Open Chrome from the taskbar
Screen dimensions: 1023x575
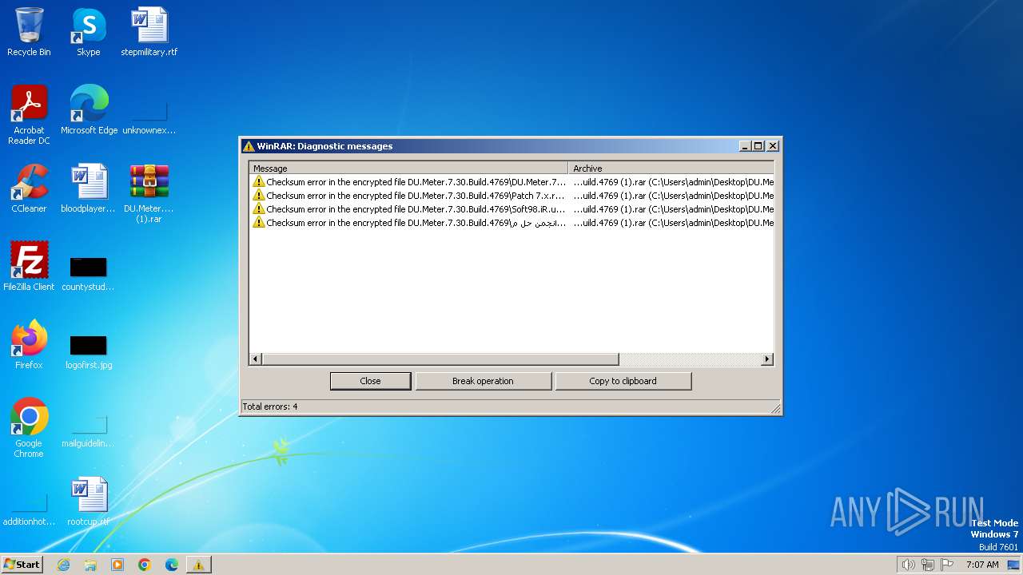coord(145,565)
